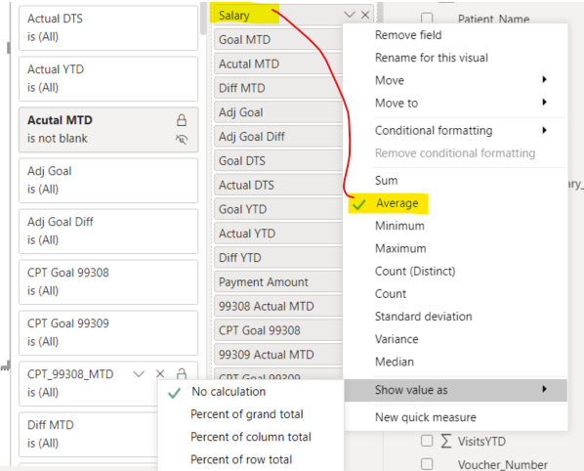Open the Adj Goal filter card
The width and height of the screenshot is (584, 471).
[x=108, y=181]
